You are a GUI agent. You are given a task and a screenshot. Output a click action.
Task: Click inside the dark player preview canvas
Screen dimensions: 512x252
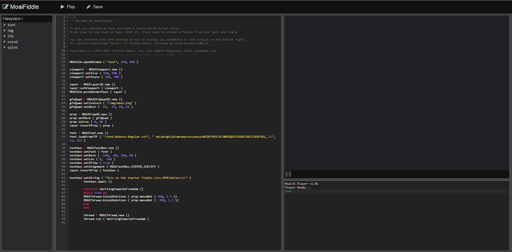pyautogui.click(x=397, y=92)
